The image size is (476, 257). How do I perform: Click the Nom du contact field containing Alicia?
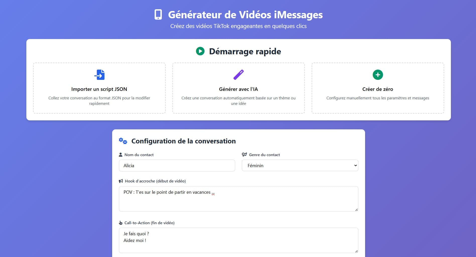click(x=177, y=165)
